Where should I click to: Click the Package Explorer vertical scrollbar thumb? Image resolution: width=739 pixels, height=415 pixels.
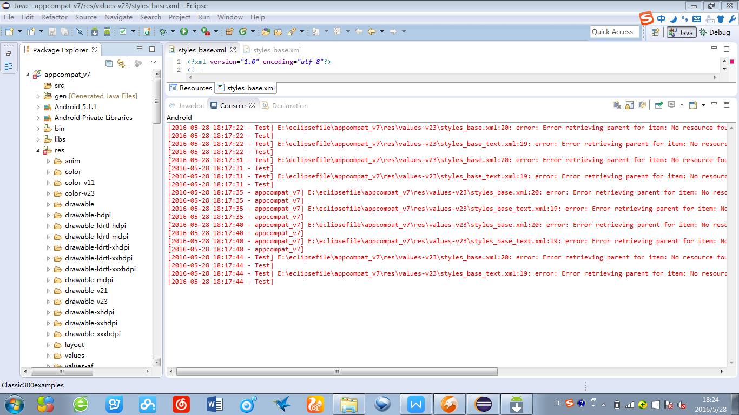pyautogui.click(x=157, y=101)
